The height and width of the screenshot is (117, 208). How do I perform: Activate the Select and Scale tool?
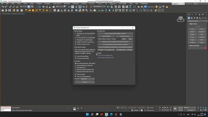pos(50,7)
